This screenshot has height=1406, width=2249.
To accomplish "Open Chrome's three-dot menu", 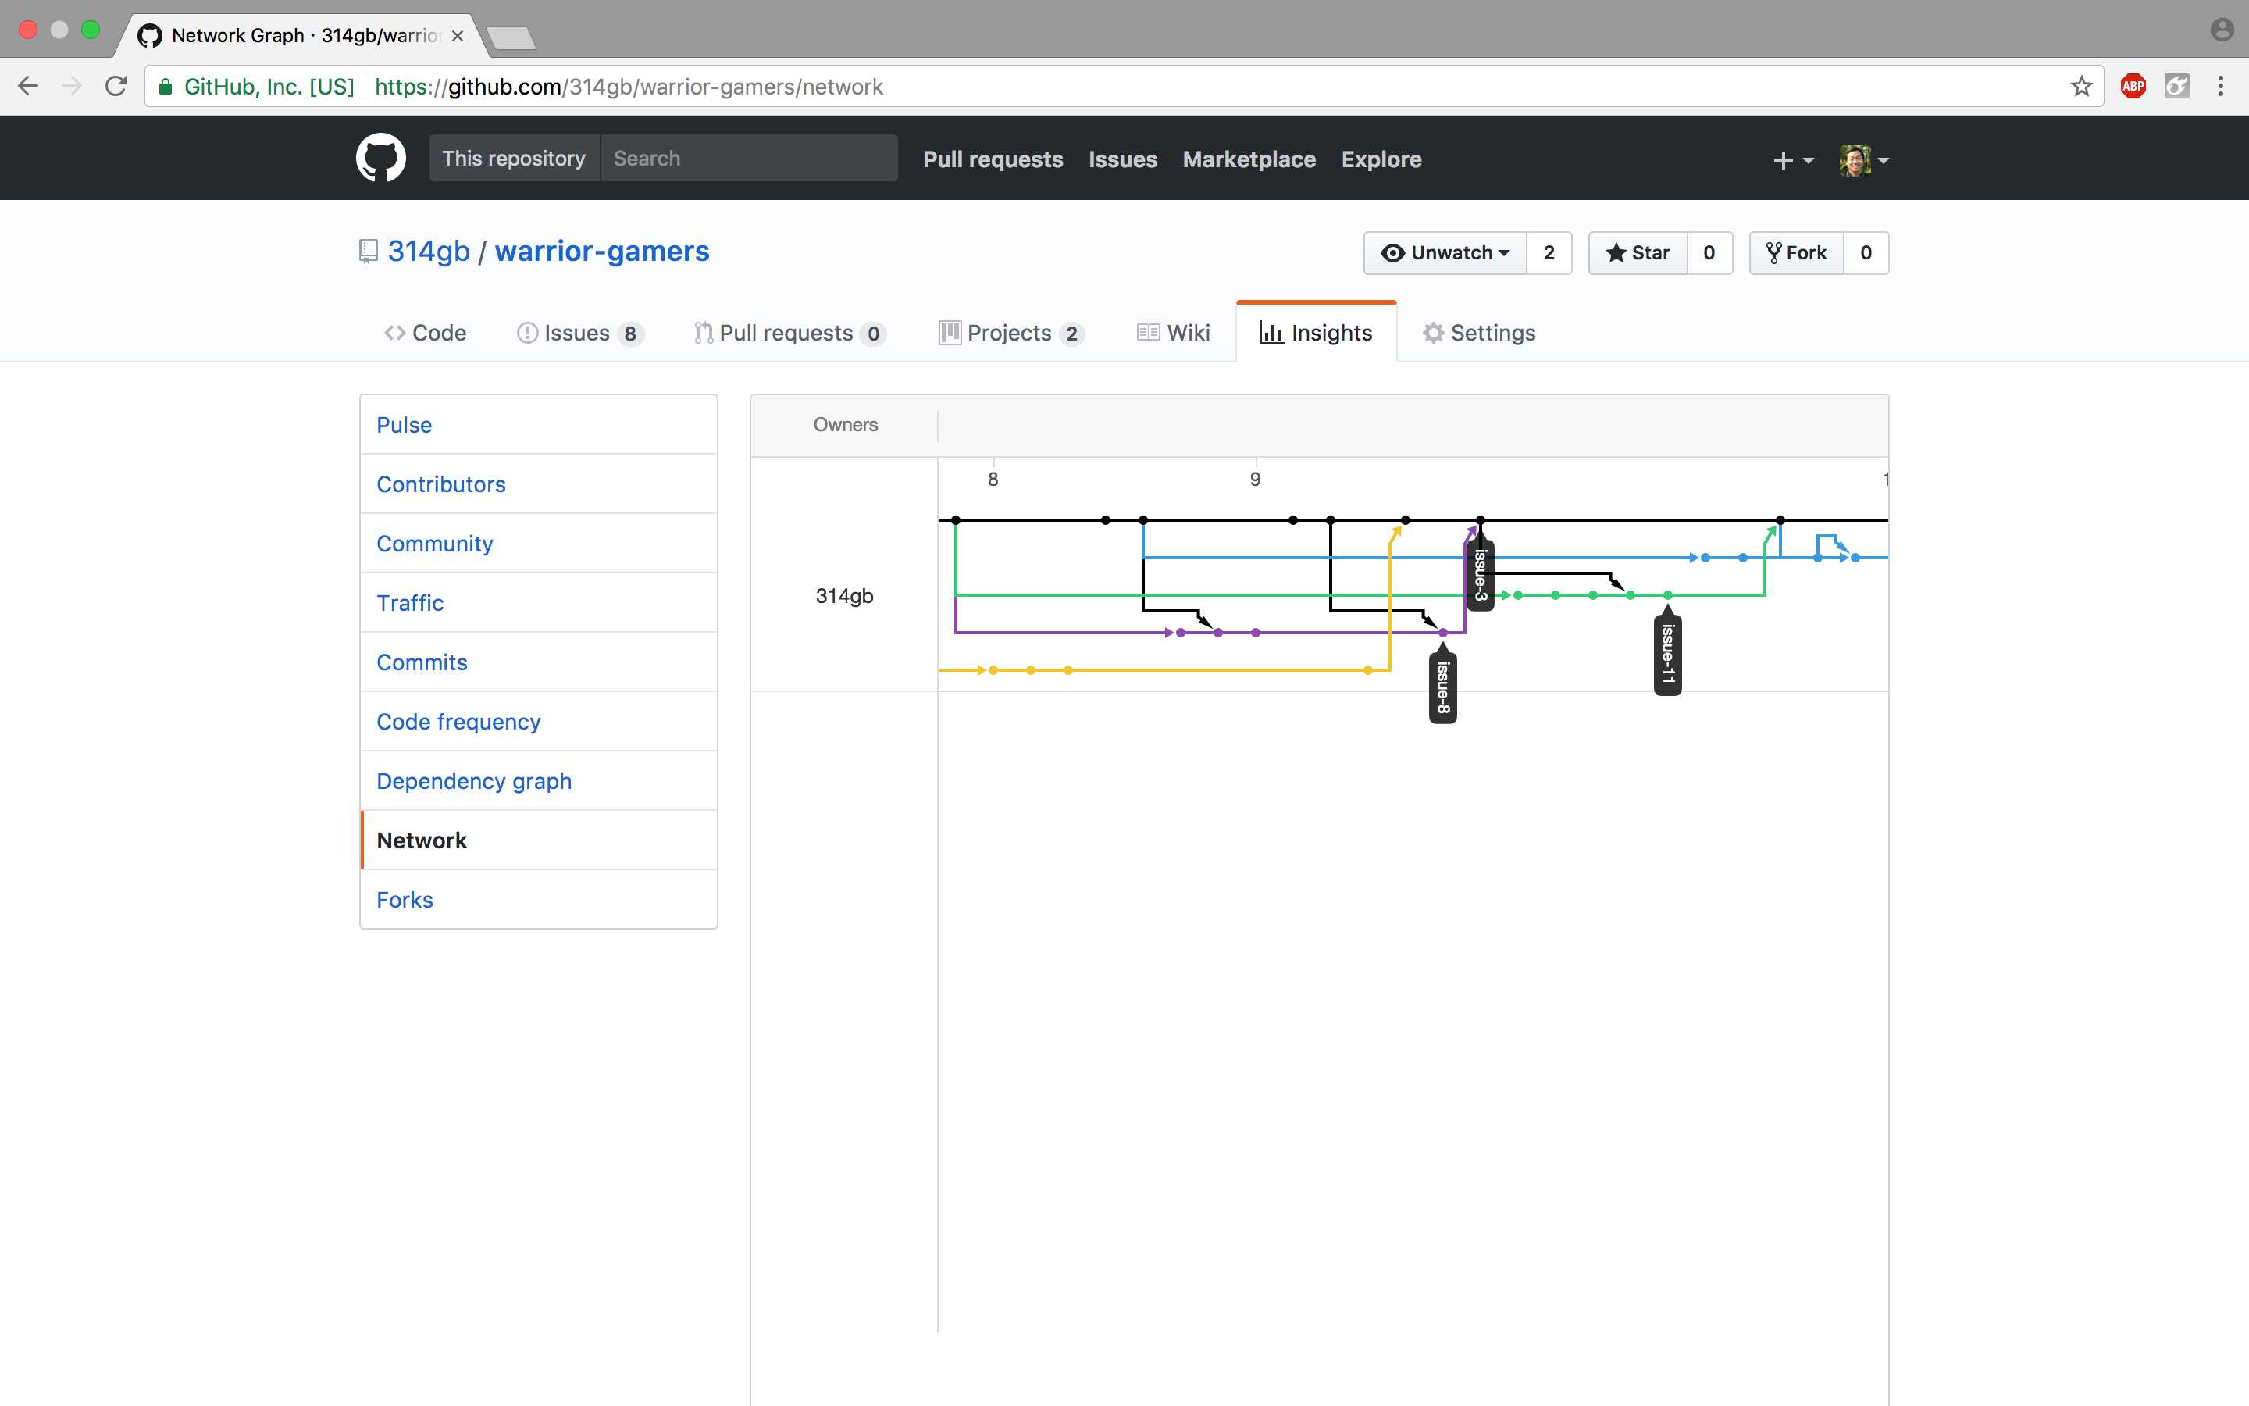I will [x=2220, y=87].
